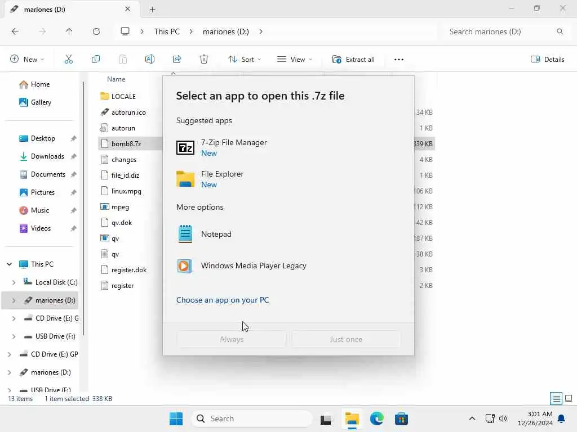
Task: Click Extract all in toolbar
Action: [x=353, y=59]
